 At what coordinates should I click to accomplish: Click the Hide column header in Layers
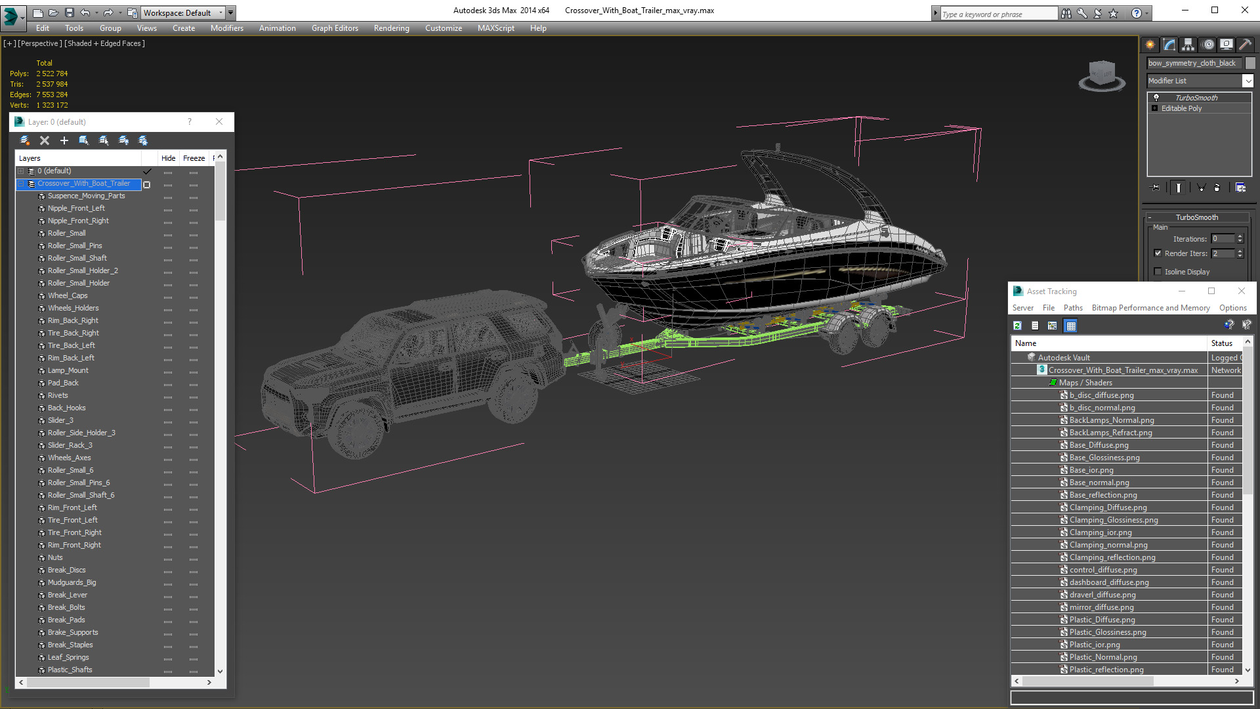168,158
